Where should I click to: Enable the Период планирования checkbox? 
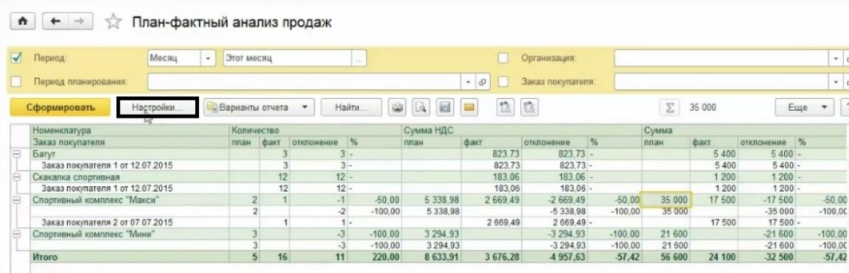coord(17,81)
